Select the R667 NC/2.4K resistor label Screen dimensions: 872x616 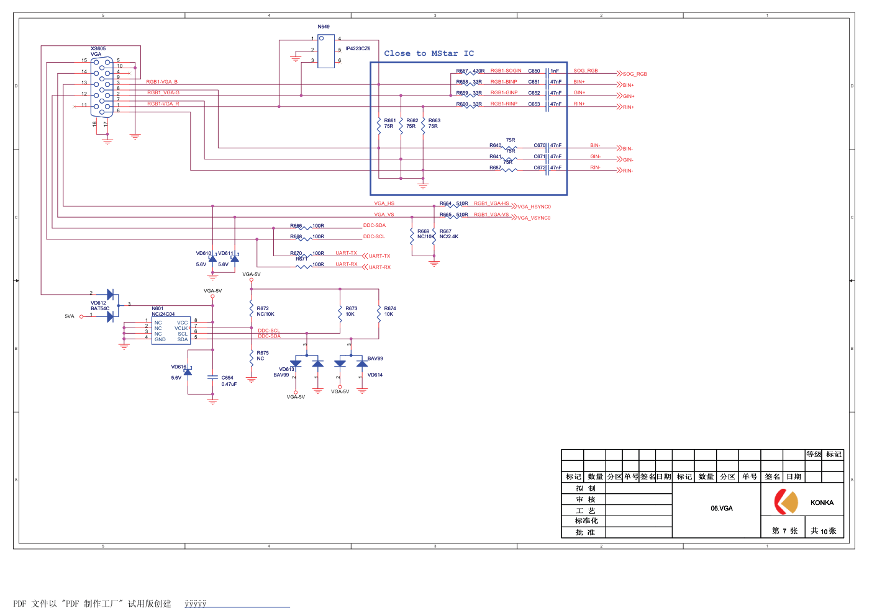pos(449,234)
